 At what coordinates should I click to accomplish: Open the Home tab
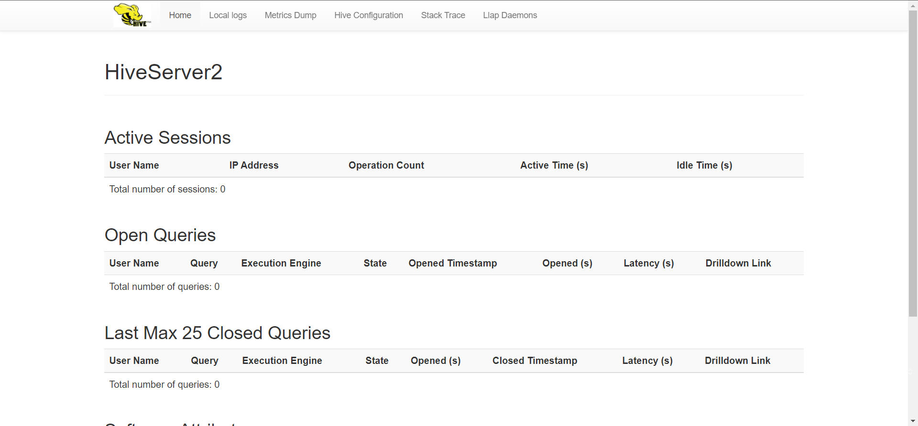click(180, 15)
